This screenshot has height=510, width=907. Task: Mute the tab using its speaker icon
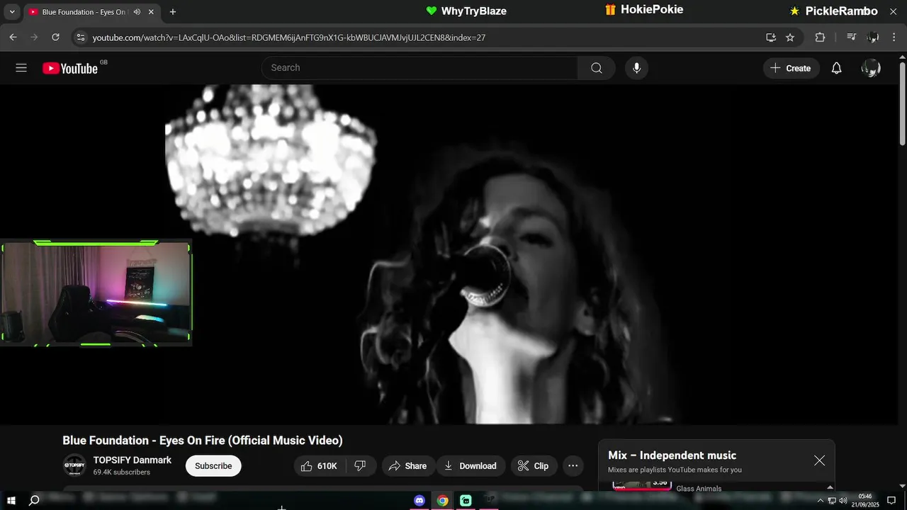(137, 12)
